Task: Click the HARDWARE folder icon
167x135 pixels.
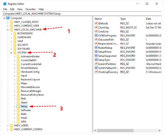Action: tap(15, 37)
